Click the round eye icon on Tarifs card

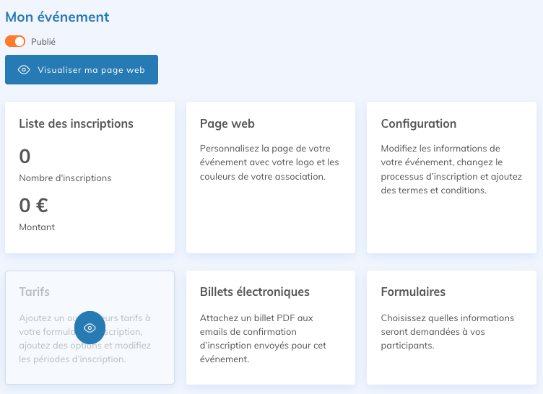click(90, 328)
